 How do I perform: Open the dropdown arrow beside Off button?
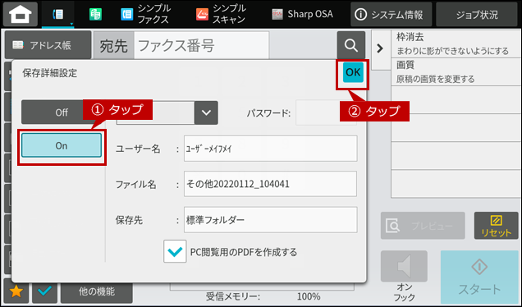[206, 113]
